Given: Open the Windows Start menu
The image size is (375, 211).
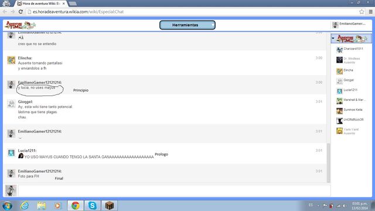Looking at the screenshot, I should click(x=7, y=206).
